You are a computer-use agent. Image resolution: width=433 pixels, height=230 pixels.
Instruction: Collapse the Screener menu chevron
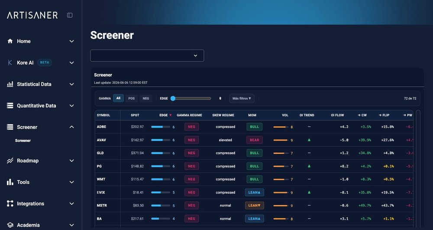pos(71,127)
